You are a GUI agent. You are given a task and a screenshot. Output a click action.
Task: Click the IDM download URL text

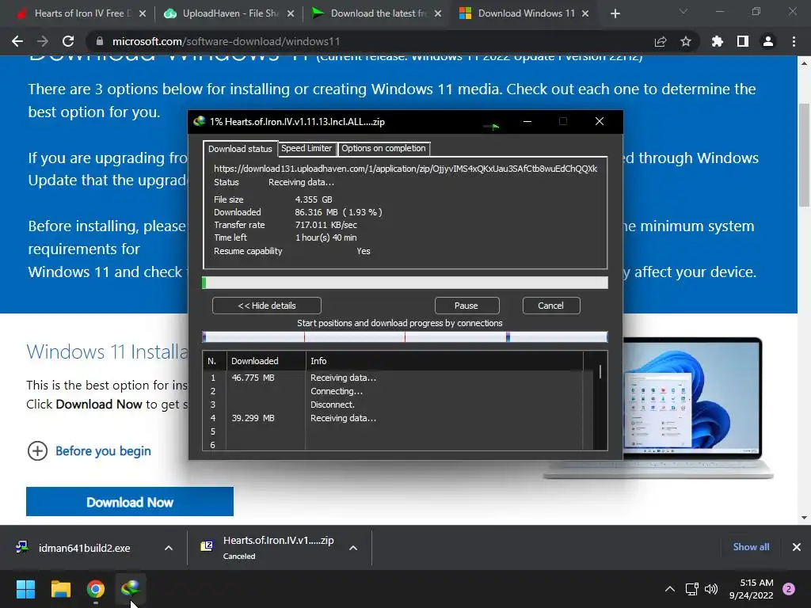click(405, 169)
